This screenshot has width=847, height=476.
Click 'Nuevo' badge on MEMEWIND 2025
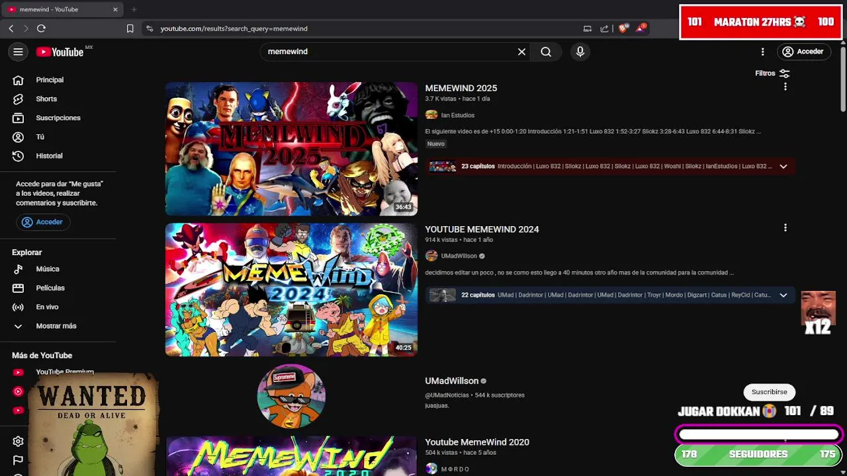(436, 143)
